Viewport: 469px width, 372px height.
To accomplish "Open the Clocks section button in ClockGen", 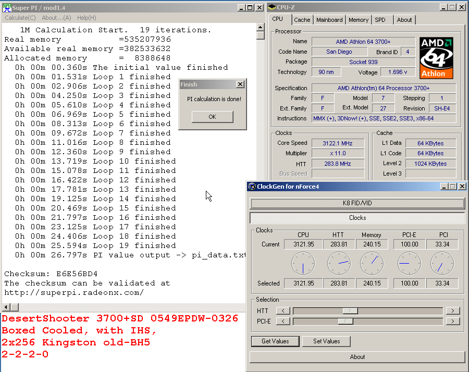I will [357, 218].
